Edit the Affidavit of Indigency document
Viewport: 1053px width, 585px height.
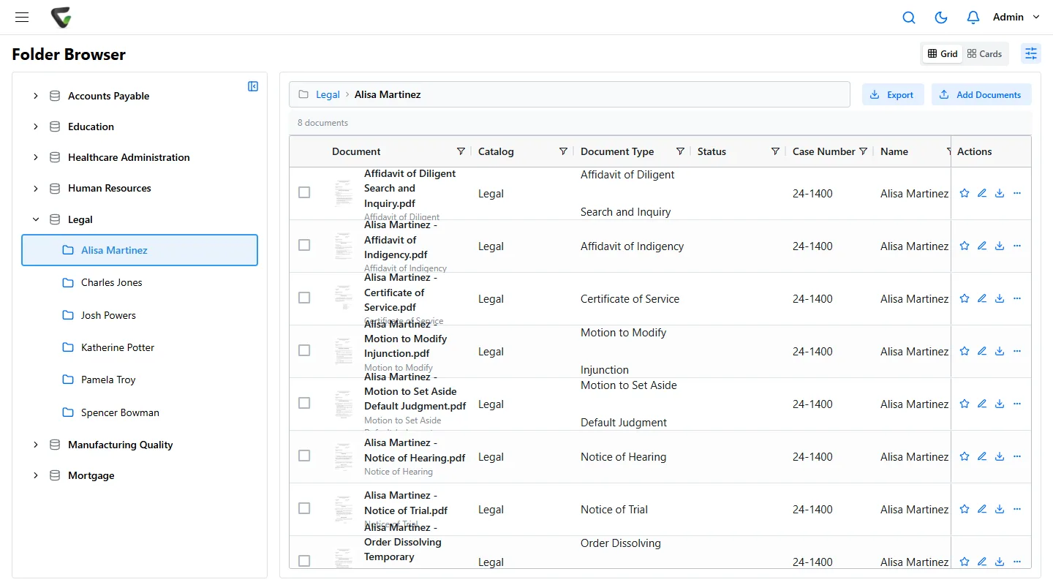[982, 246]
